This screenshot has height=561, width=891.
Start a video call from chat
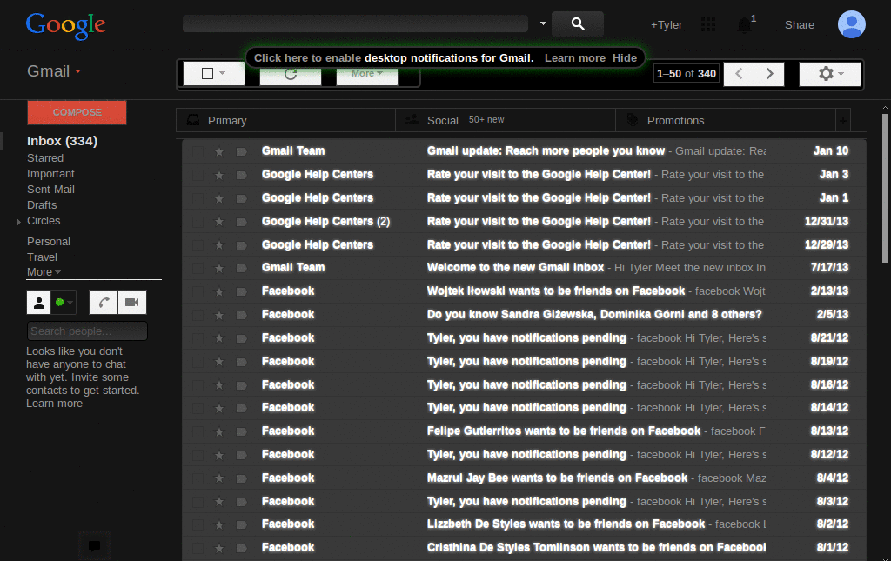132,302
